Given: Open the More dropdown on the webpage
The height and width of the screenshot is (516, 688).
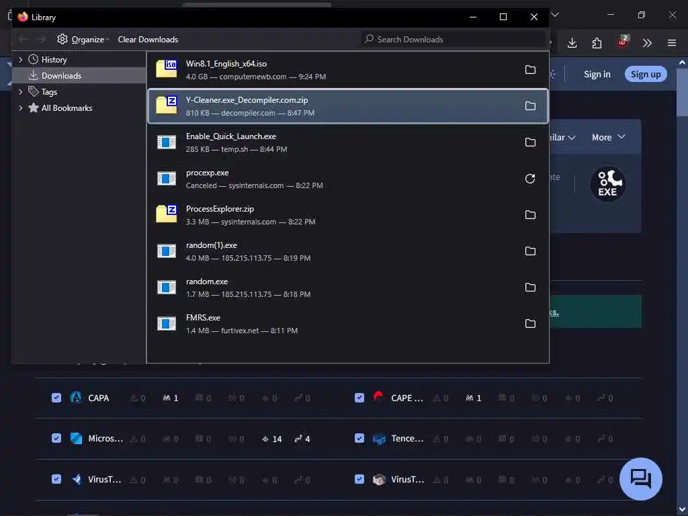Looking at the screenshot, I should click(x=609, y=137).
